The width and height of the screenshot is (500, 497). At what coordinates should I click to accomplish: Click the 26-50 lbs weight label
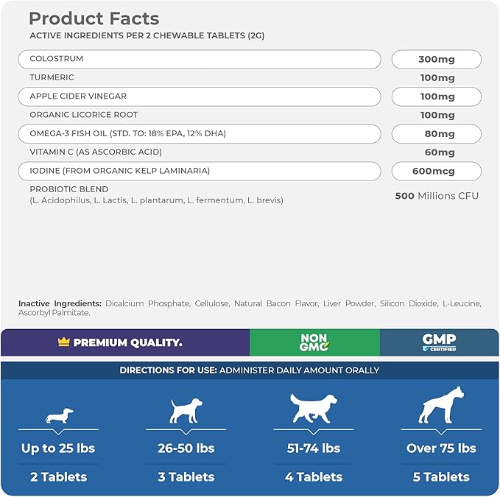coord(186,448)
